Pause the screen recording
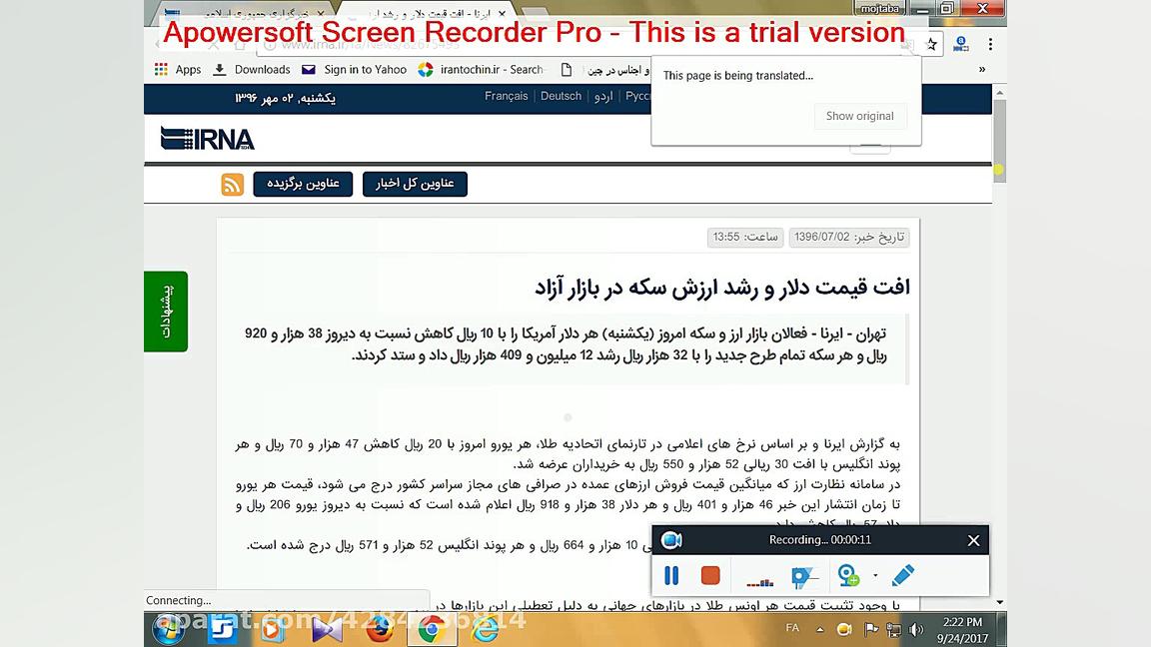Screen dimensions: 1151x647 click(x=671, y=576)
